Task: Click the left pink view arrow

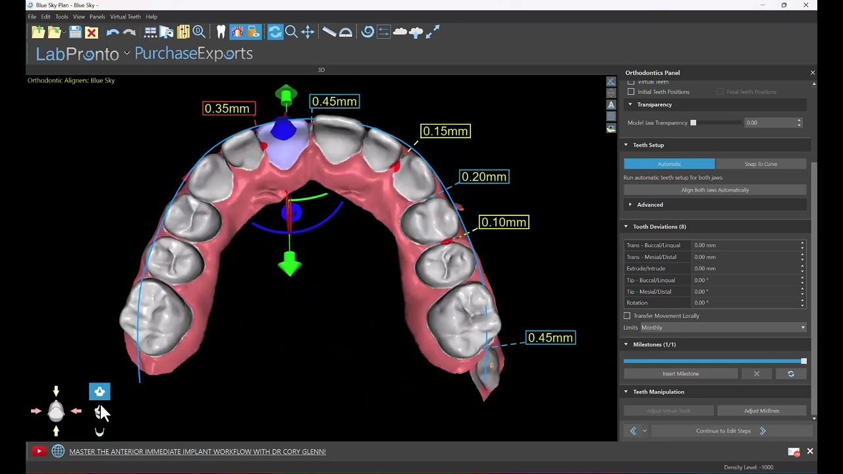Action: coord(36,411)
